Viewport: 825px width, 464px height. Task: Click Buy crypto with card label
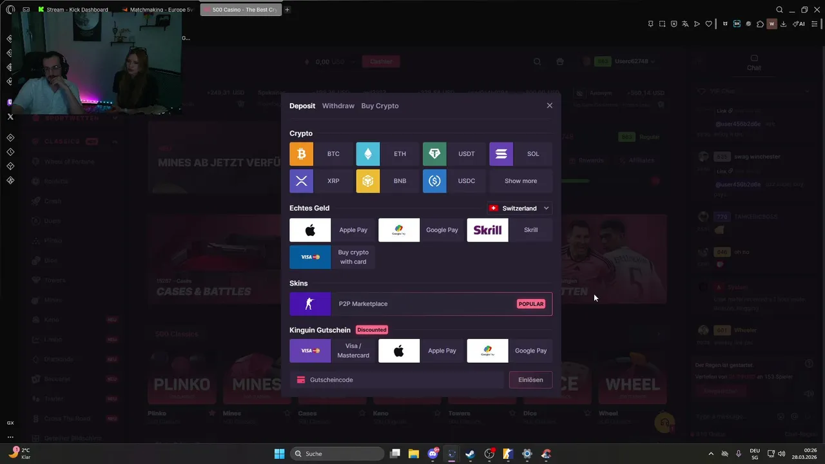tap(353, 257)
